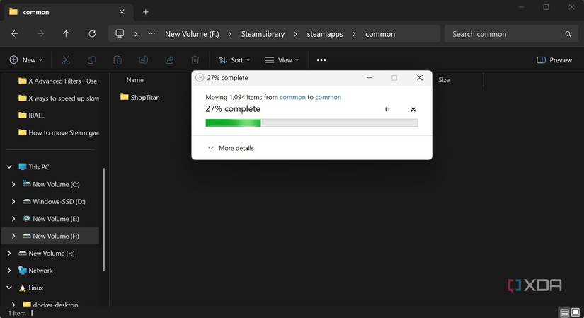Screen dimensions: 584x318
Task: Click common in the address path
Action: pos(380,34)
